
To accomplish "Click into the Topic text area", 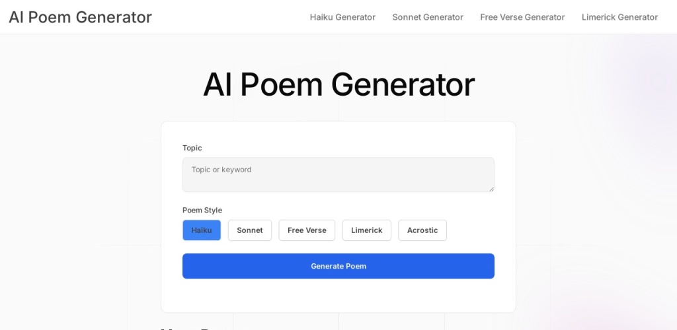I will pyautogui.click(x=338, y=174).
